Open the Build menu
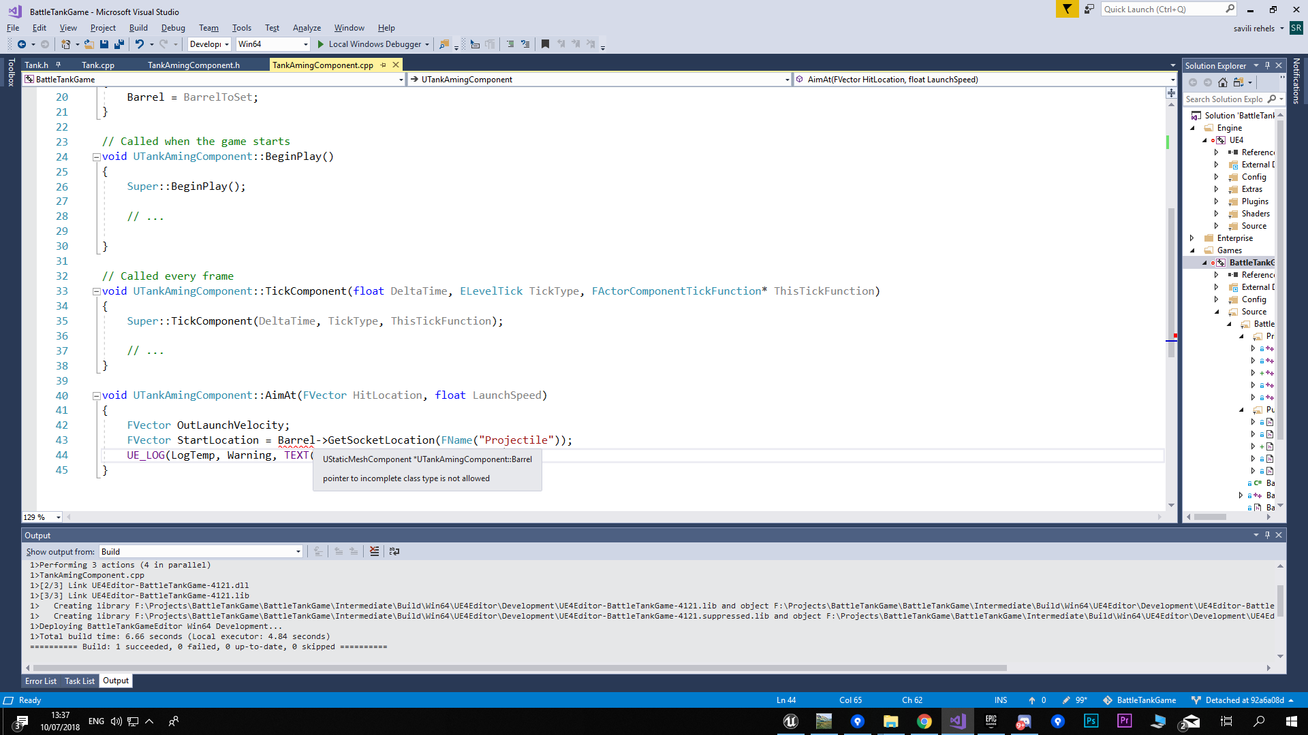This screenshot has height=735, width=1308. (x=138, y=28)
